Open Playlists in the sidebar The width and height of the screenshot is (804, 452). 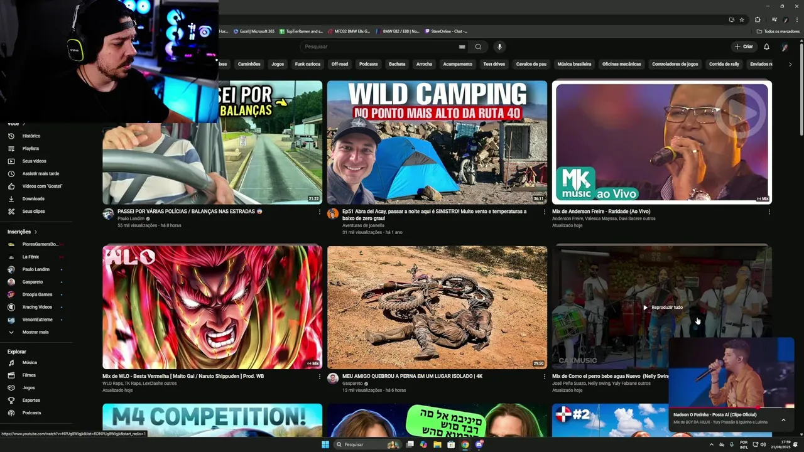[31, 148]
